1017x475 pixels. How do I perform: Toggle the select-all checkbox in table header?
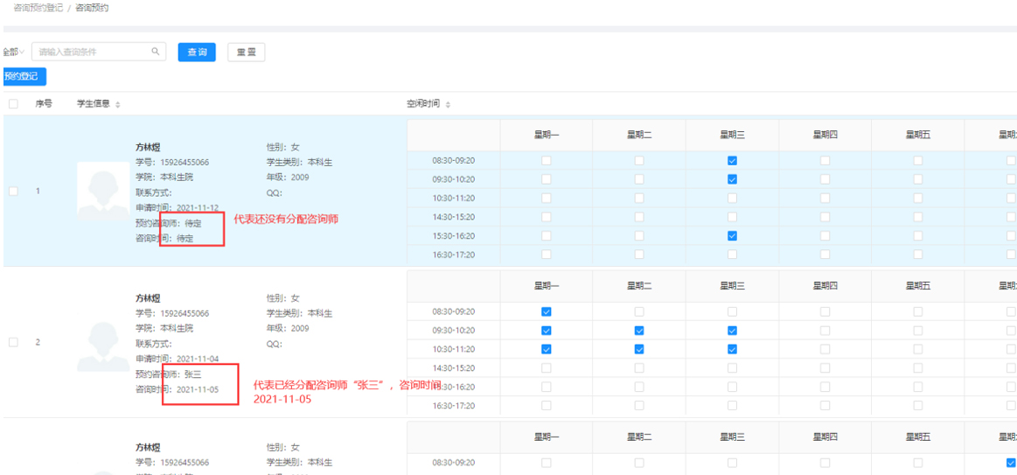pyautogui.click(x=14, y=104)
